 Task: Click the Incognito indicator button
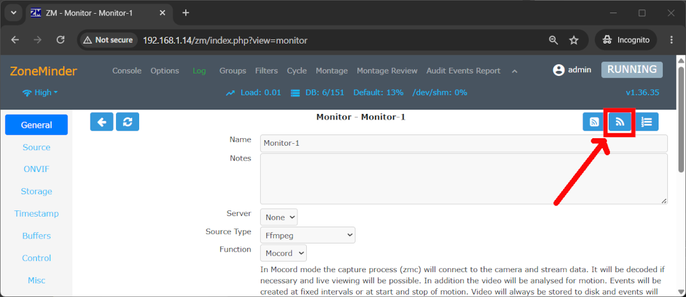(x=626, y=40)
